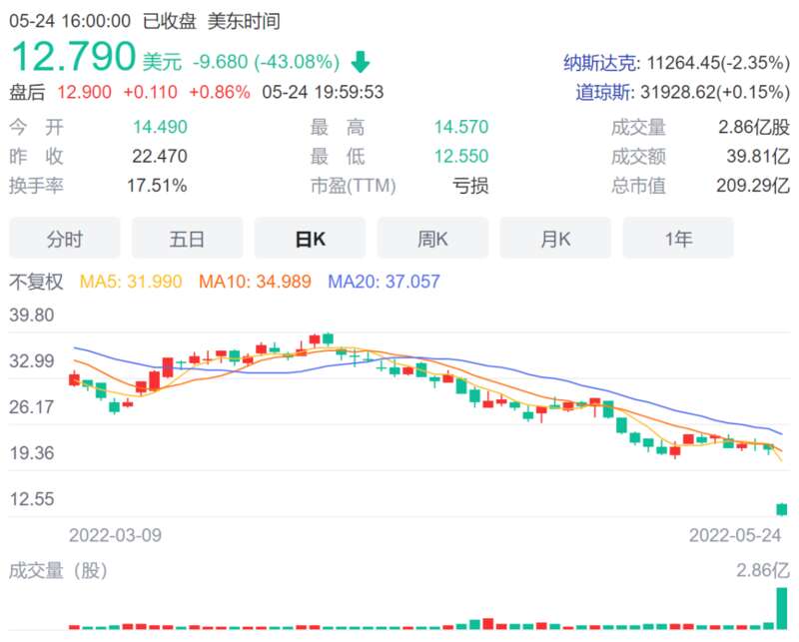Click the start date 2022-03-09 label
This screenshot has width=799, height=642.
pyautogui.click(x=115, y=535)
